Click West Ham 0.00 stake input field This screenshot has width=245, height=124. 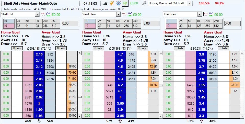151,24
